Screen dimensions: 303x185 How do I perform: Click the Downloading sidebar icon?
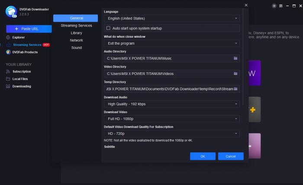pyautogui.click(x=8, y=86)
